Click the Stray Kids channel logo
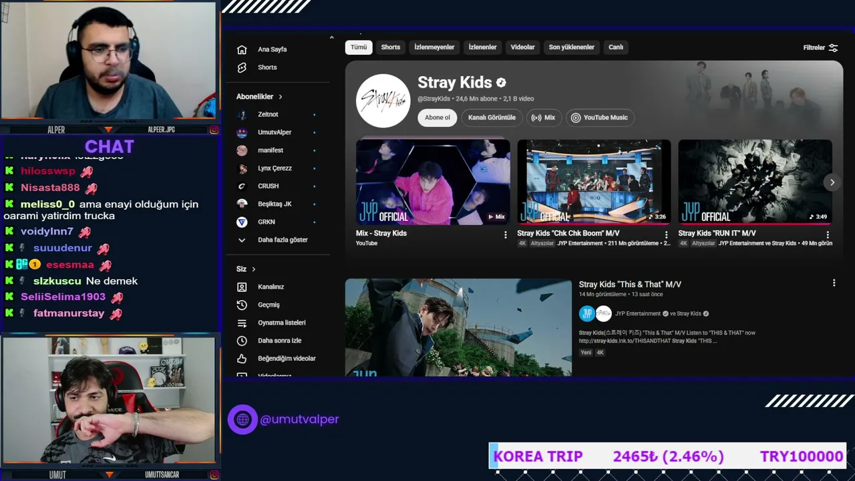Screen dimensions: 855x481 point(383,101)
